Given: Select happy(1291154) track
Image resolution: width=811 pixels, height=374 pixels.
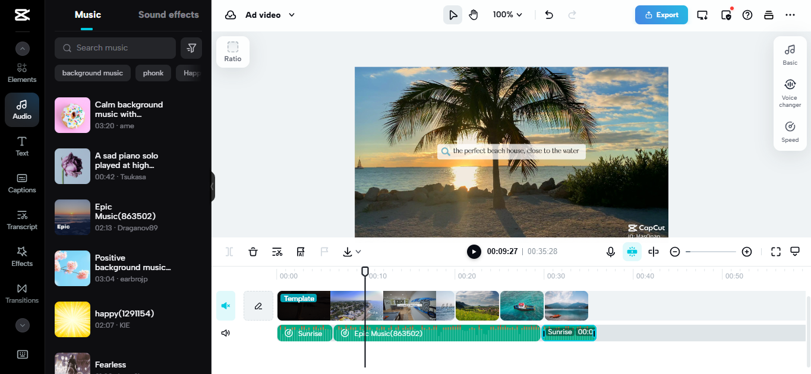Looking at the screenshot, I should [128, 319].
